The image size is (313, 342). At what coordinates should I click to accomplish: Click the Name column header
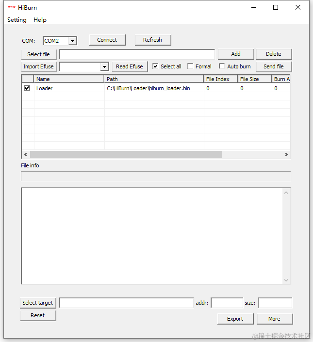(x=69, y=79)
